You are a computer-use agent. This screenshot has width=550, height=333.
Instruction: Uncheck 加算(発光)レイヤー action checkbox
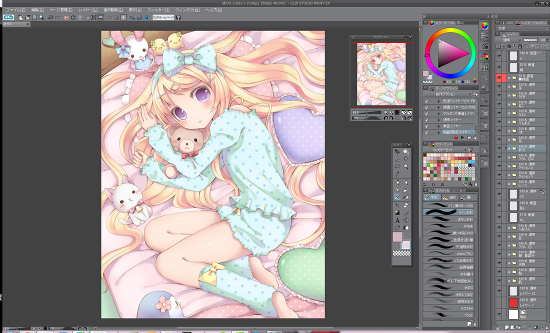pos(426,132)
